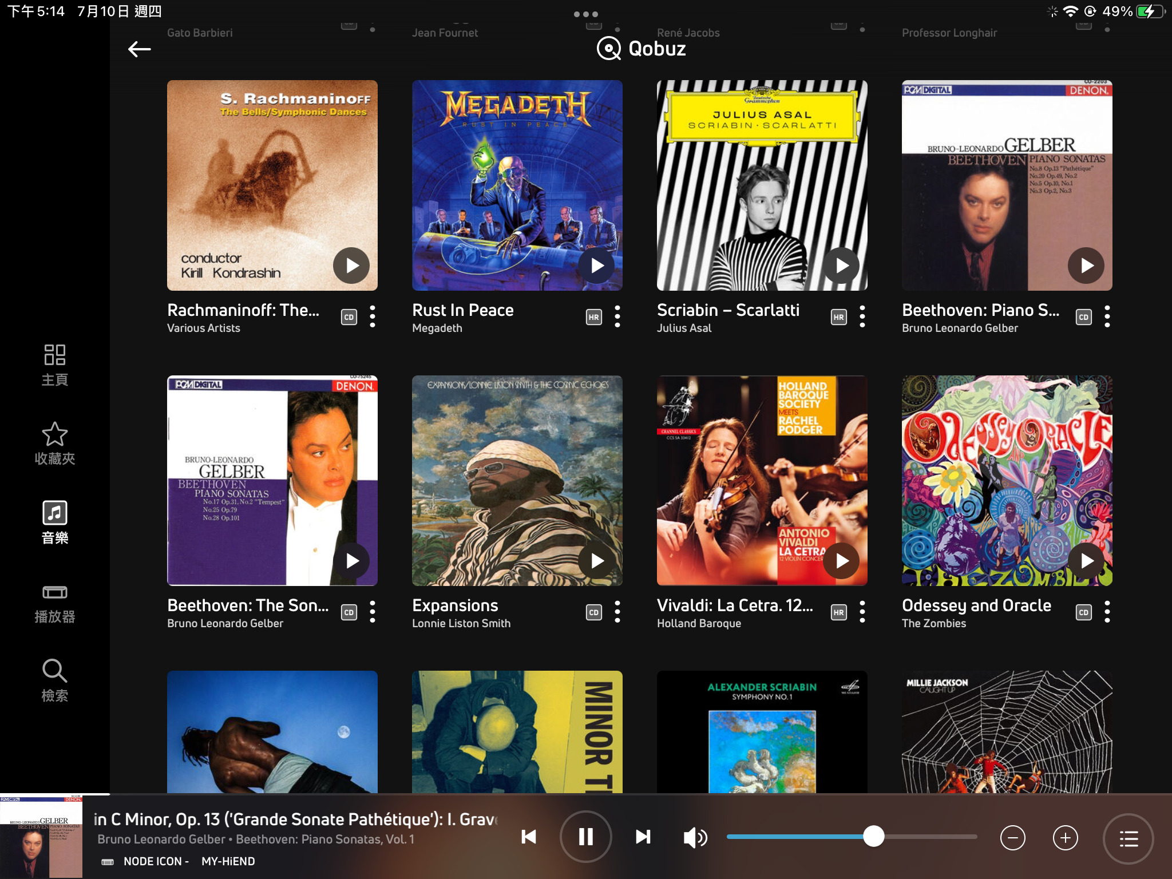Open more options for Odessey and Oracle
The image size is (1172, 879).
tap(1107, 612)
